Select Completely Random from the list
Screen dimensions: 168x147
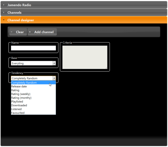tap(33, 83)
